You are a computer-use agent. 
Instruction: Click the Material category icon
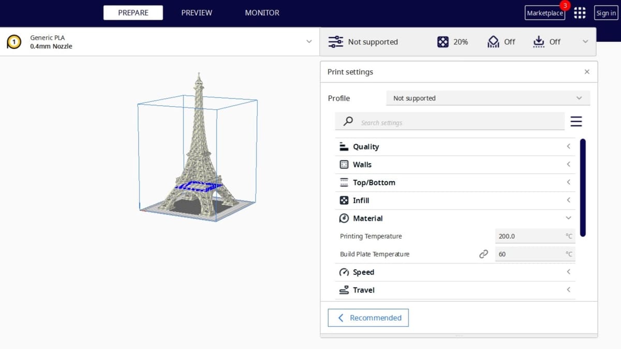pyautogui.click(x=344, y=219)
